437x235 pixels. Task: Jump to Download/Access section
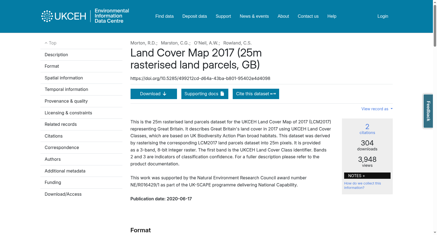pos(81,194)
